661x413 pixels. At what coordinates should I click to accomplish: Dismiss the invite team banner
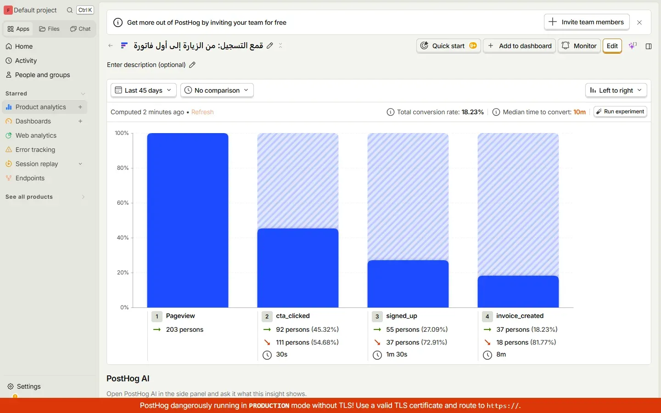[x=639, y=22]
